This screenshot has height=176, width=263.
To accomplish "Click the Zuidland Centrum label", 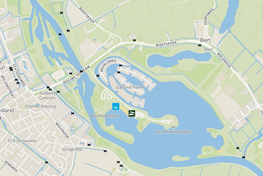I will tap(47, 95).
